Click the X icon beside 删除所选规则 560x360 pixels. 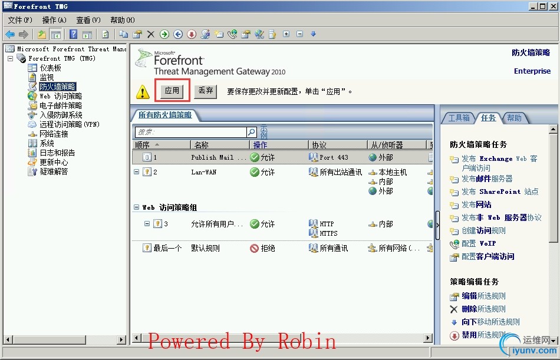pos(453,309)
